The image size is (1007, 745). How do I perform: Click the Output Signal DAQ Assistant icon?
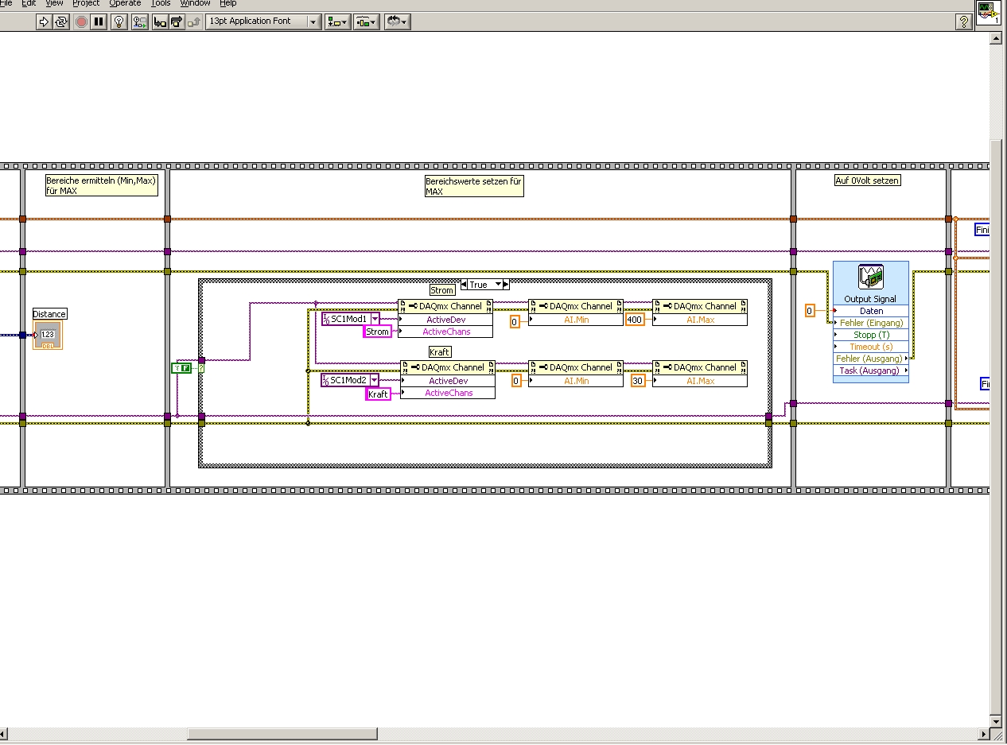(870, 277)
